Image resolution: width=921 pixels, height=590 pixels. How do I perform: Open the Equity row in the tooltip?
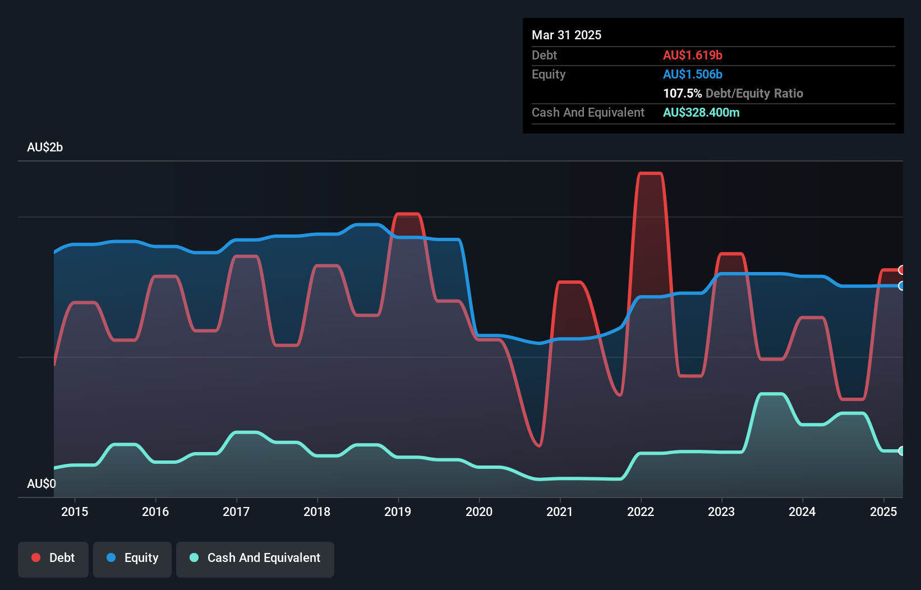coord(548,74)
